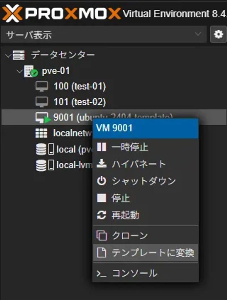
Task: Select VM 100 (test-01) in tree
Action: [80, 86]
